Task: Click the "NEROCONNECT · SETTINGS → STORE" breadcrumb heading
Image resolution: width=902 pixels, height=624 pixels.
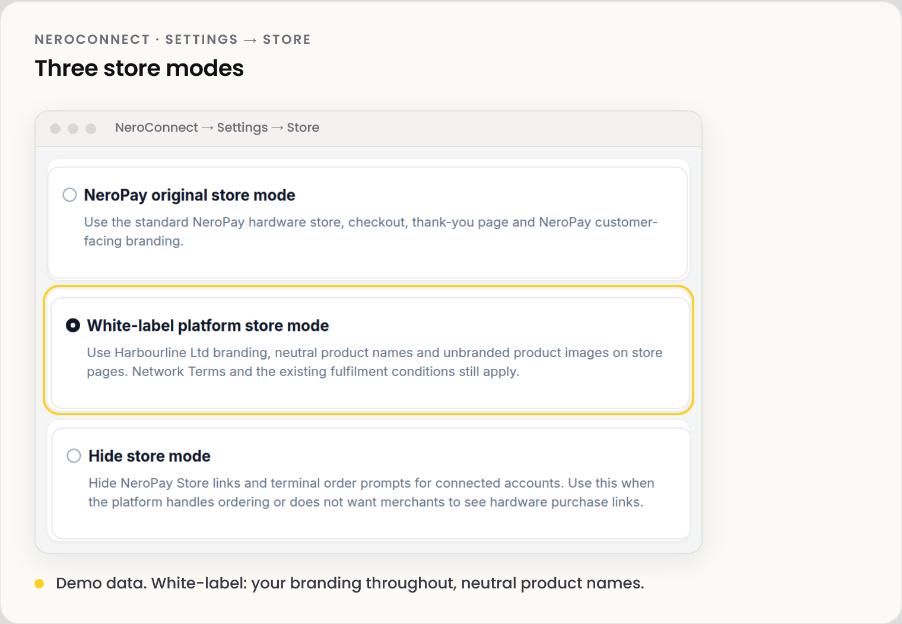Action: click(x=173, y=40)
